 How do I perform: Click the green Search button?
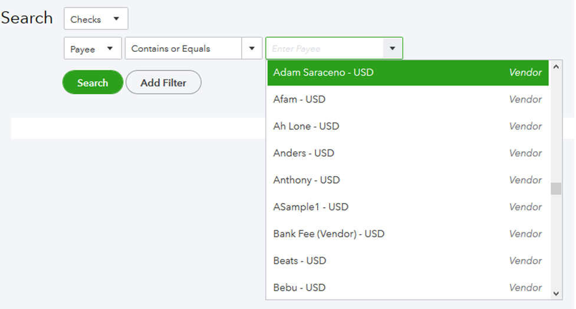click(x=93, y=82)
